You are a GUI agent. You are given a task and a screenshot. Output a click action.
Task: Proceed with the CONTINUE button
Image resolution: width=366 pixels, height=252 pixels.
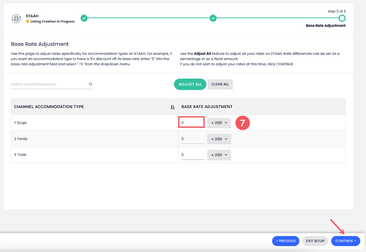click(346, 241)
